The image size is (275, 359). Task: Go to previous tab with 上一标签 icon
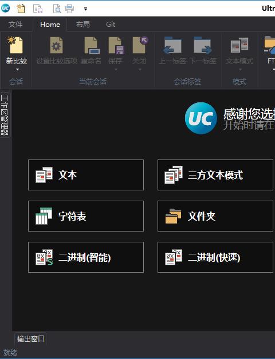pyautogui.click(x=172, y=45)
